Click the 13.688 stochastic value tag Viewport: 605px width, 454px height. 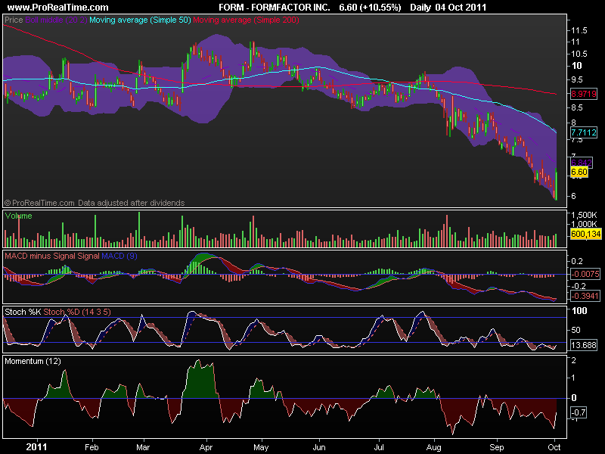coord(583,345)
